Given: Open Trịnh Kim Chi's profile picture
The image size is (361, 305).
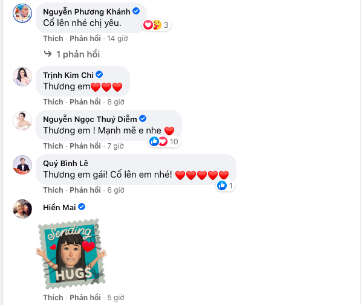Looking at the screenshot, I should tap(22, 77).
